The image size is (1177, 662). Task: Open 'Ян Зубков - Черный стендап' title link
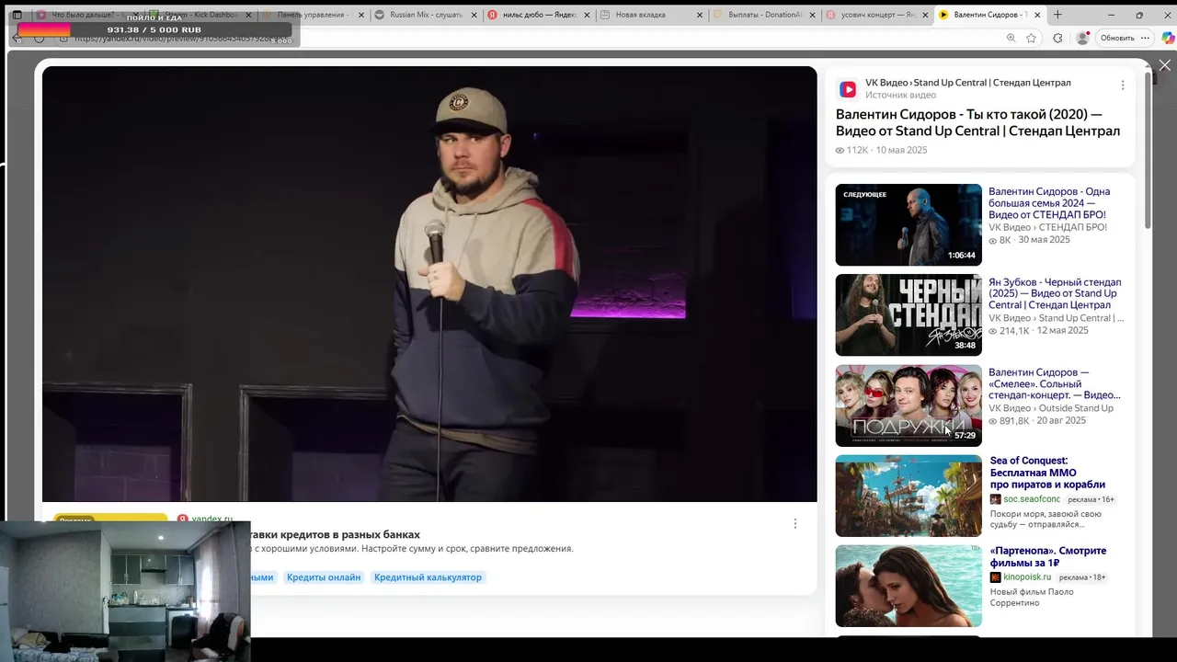[x=1055, y=293]
